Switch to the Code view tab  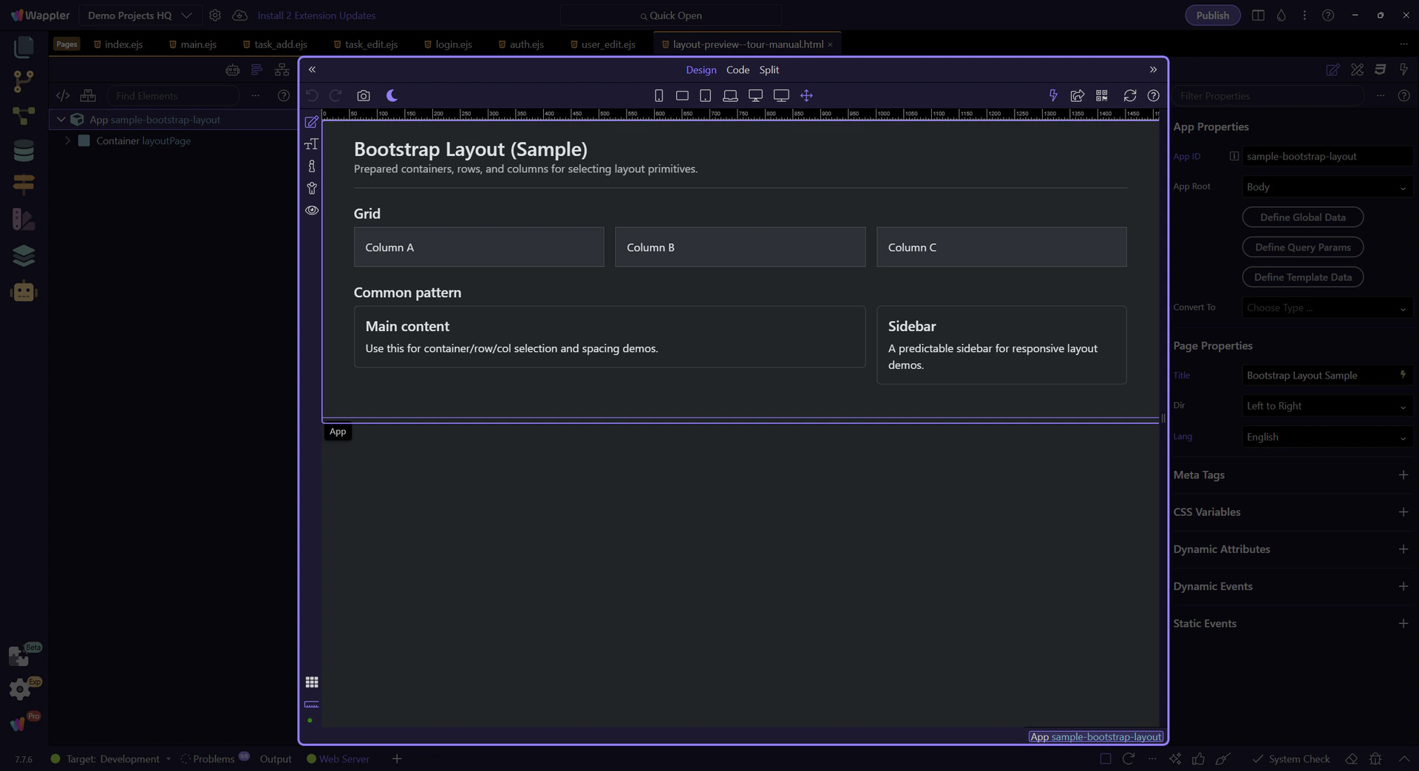738,69
